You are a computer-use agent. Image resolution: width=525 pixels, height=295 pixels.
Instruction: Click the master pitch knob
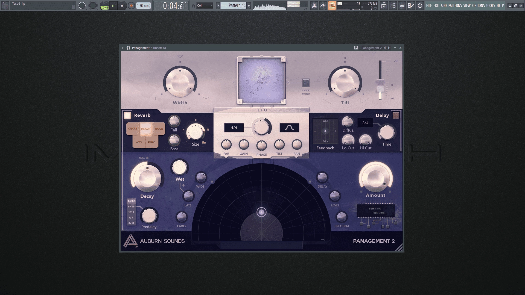point(93,5)
